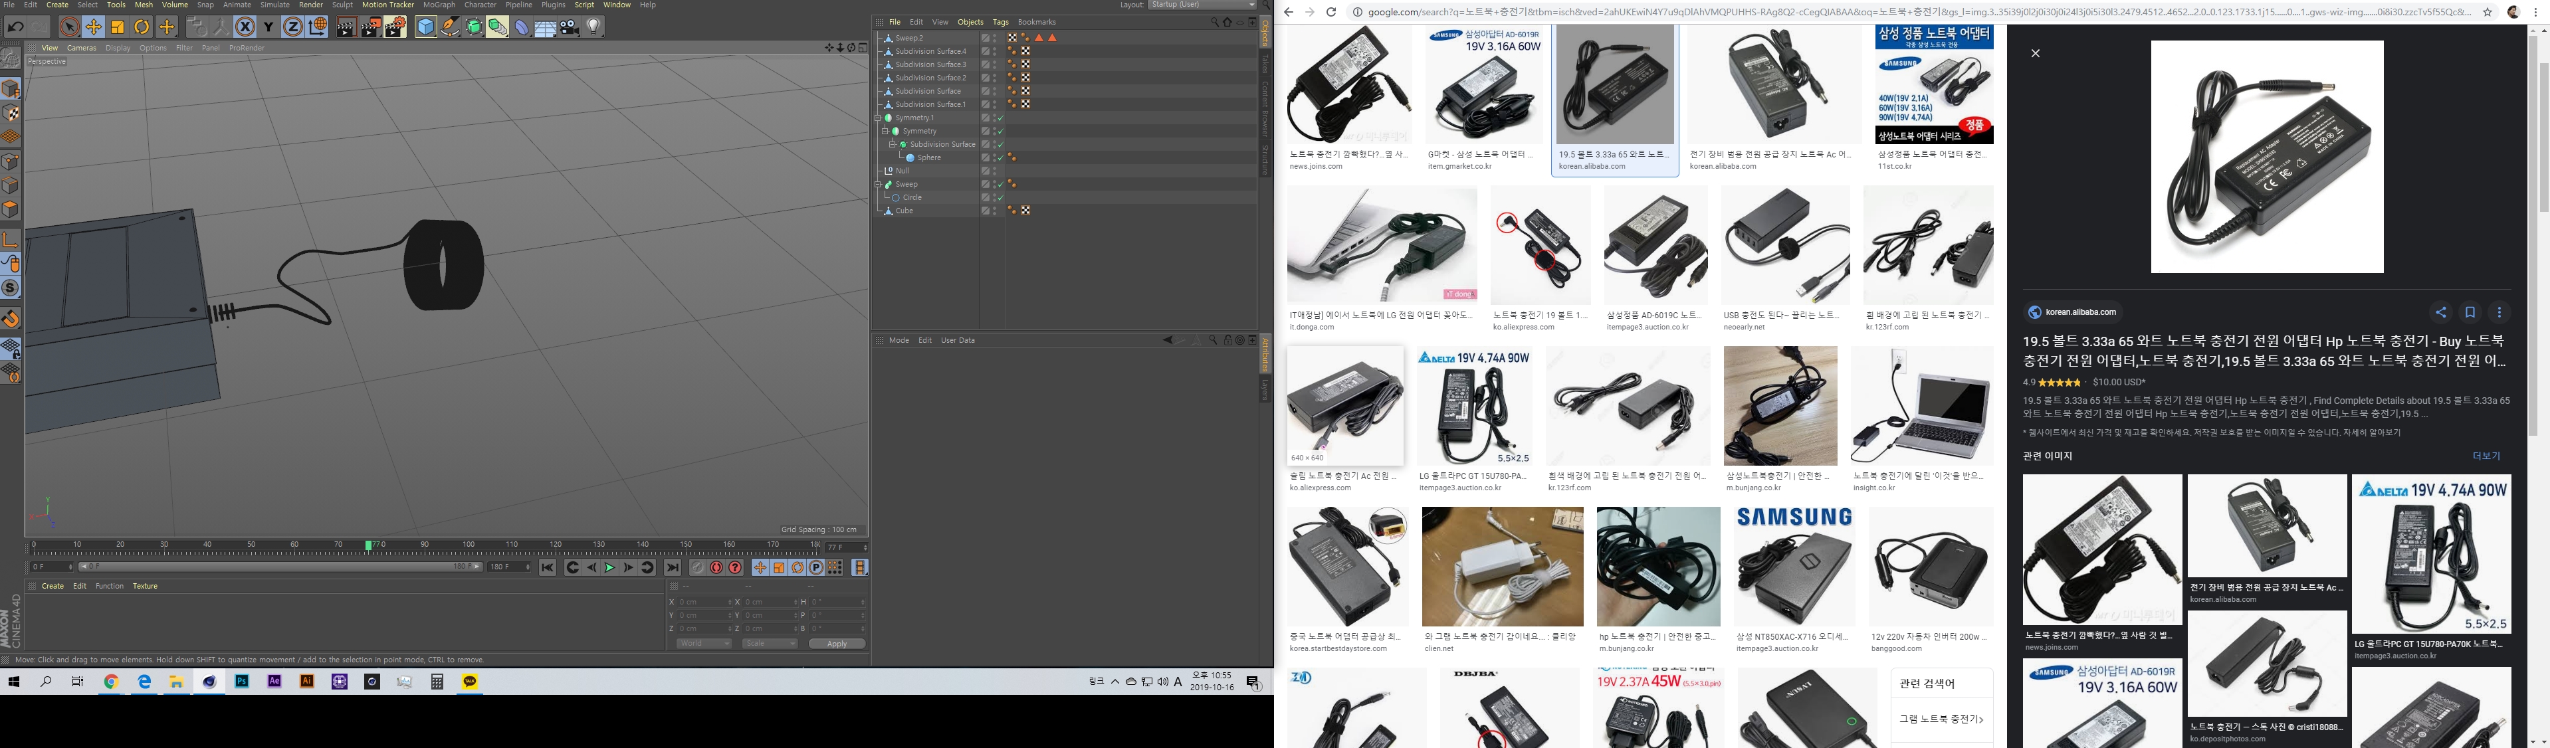
Task: Click the Light bulb object icon
Action: coord(594,27)
